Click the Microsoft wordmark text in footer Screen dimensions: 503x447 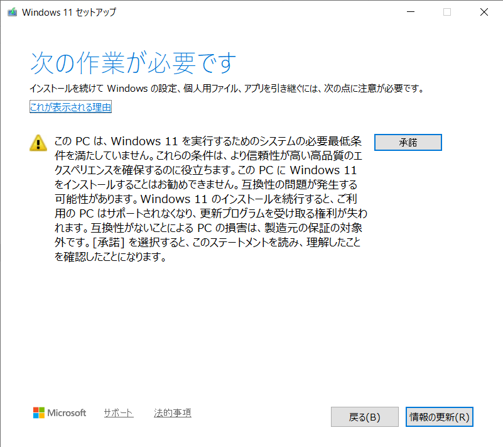(68, 413)
